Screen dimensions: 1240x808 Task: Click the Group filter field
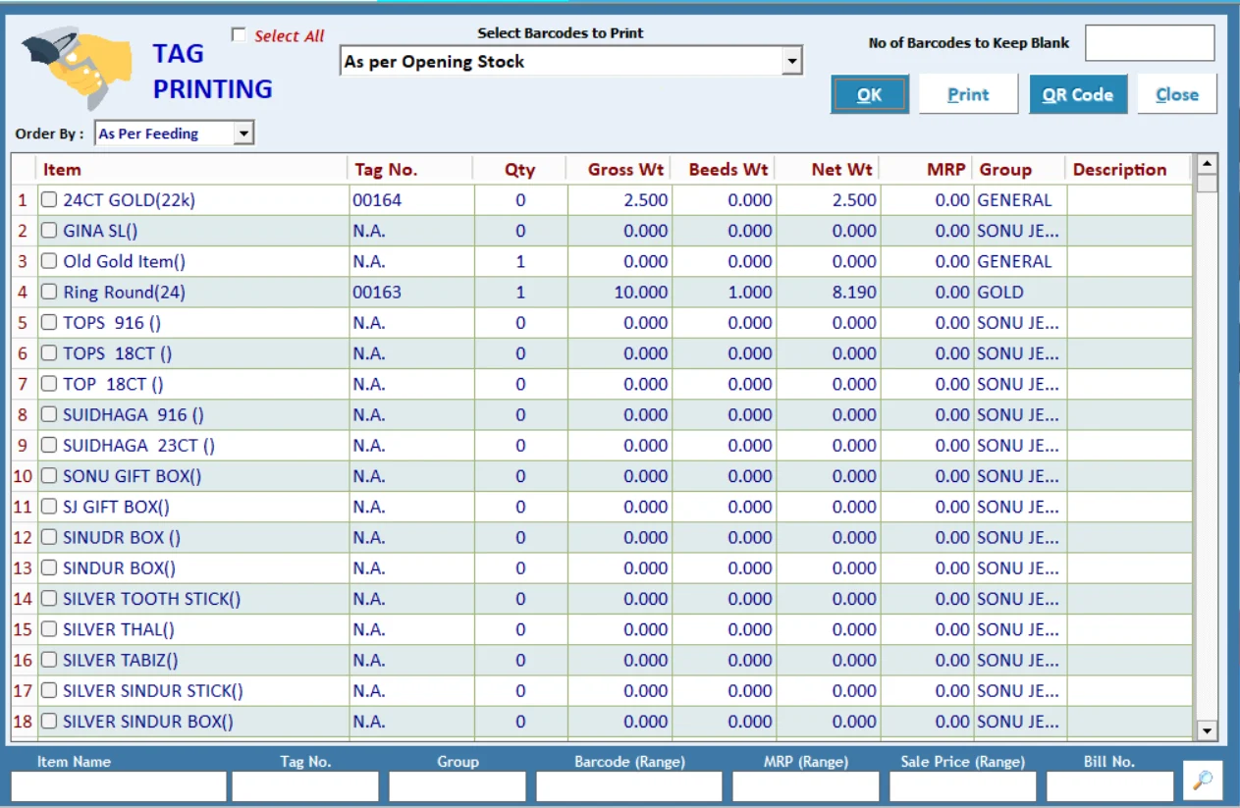(458, 786)
